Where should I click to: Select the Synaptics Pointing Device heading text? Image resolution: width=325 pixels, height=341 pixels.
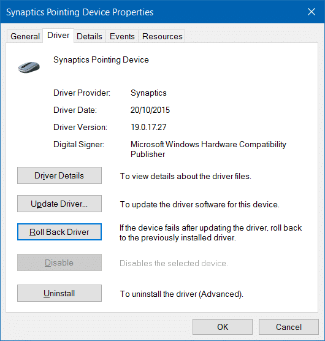(101, 60)
